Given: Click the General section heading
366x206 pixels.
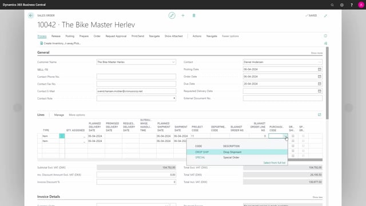Looking at the screenshot, I should pos(43,52).
